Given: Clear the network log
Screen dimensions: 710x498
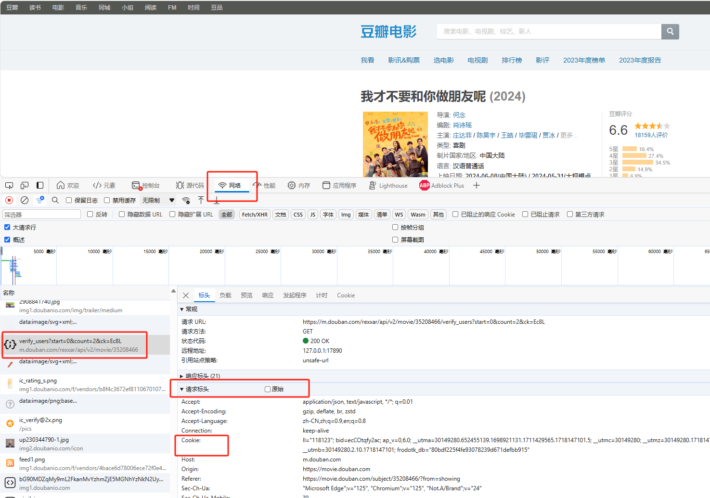Looking at the screenshot, I should coord(25,200).
